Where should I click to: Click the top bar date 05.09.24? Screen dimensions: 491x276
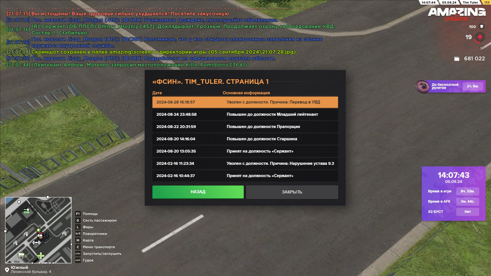click(448, 2)
